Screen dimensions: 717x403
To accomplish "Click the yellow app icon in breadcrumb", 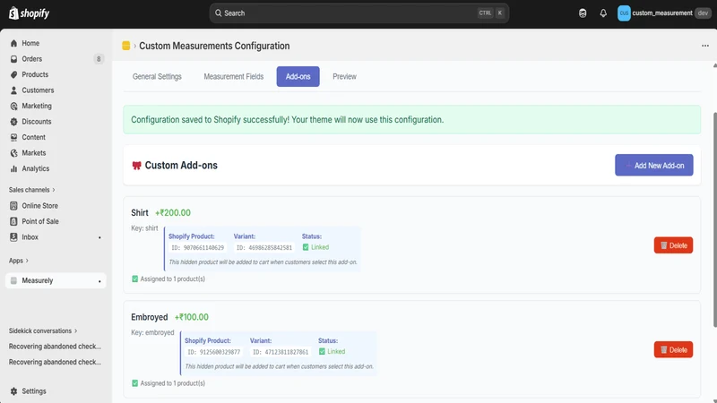I will [126, 46].
